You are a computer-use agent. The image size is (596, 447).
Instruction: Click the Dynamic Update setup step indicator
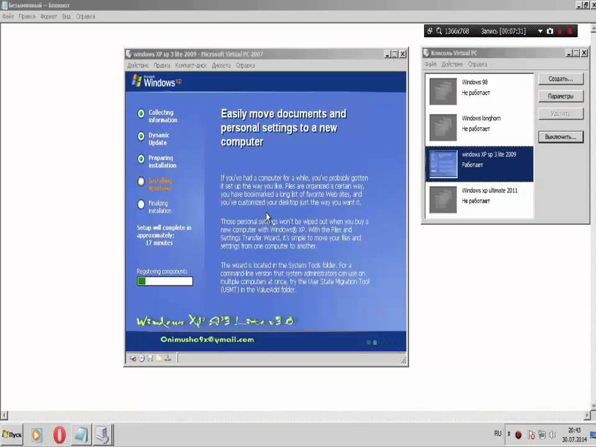(141, 136)
